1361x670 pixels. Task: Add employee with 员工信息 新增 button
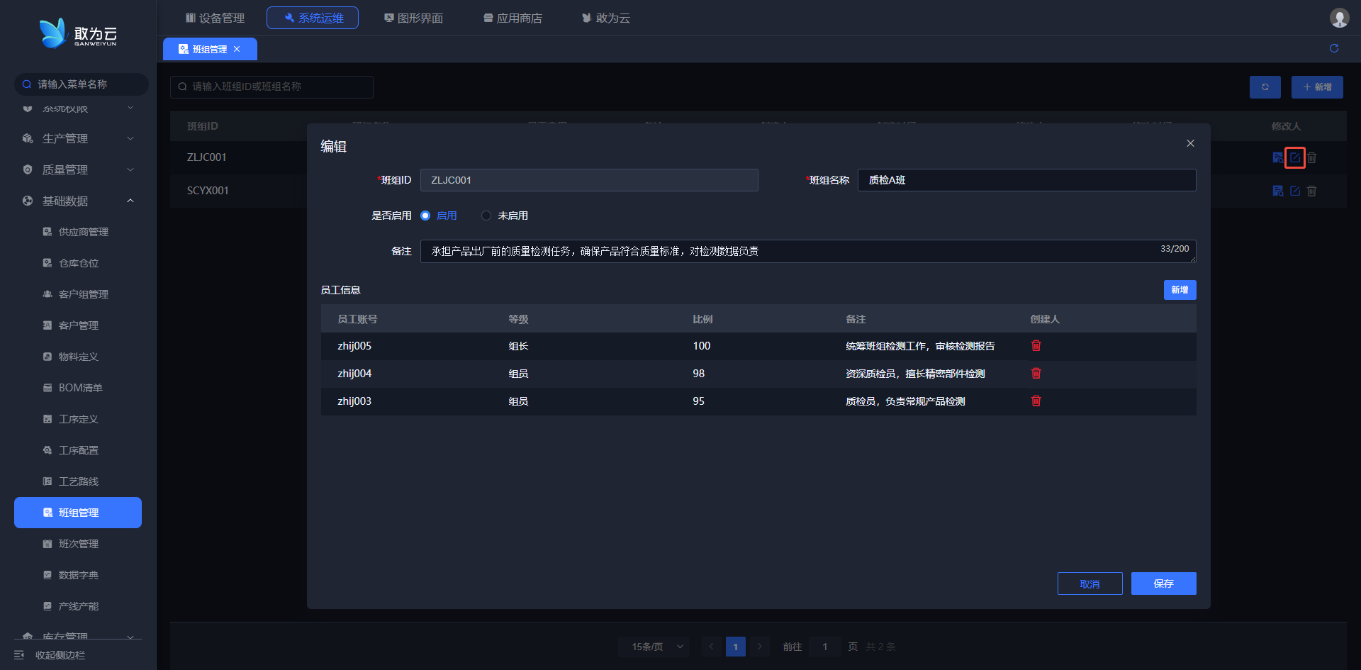pos(1180,290)
